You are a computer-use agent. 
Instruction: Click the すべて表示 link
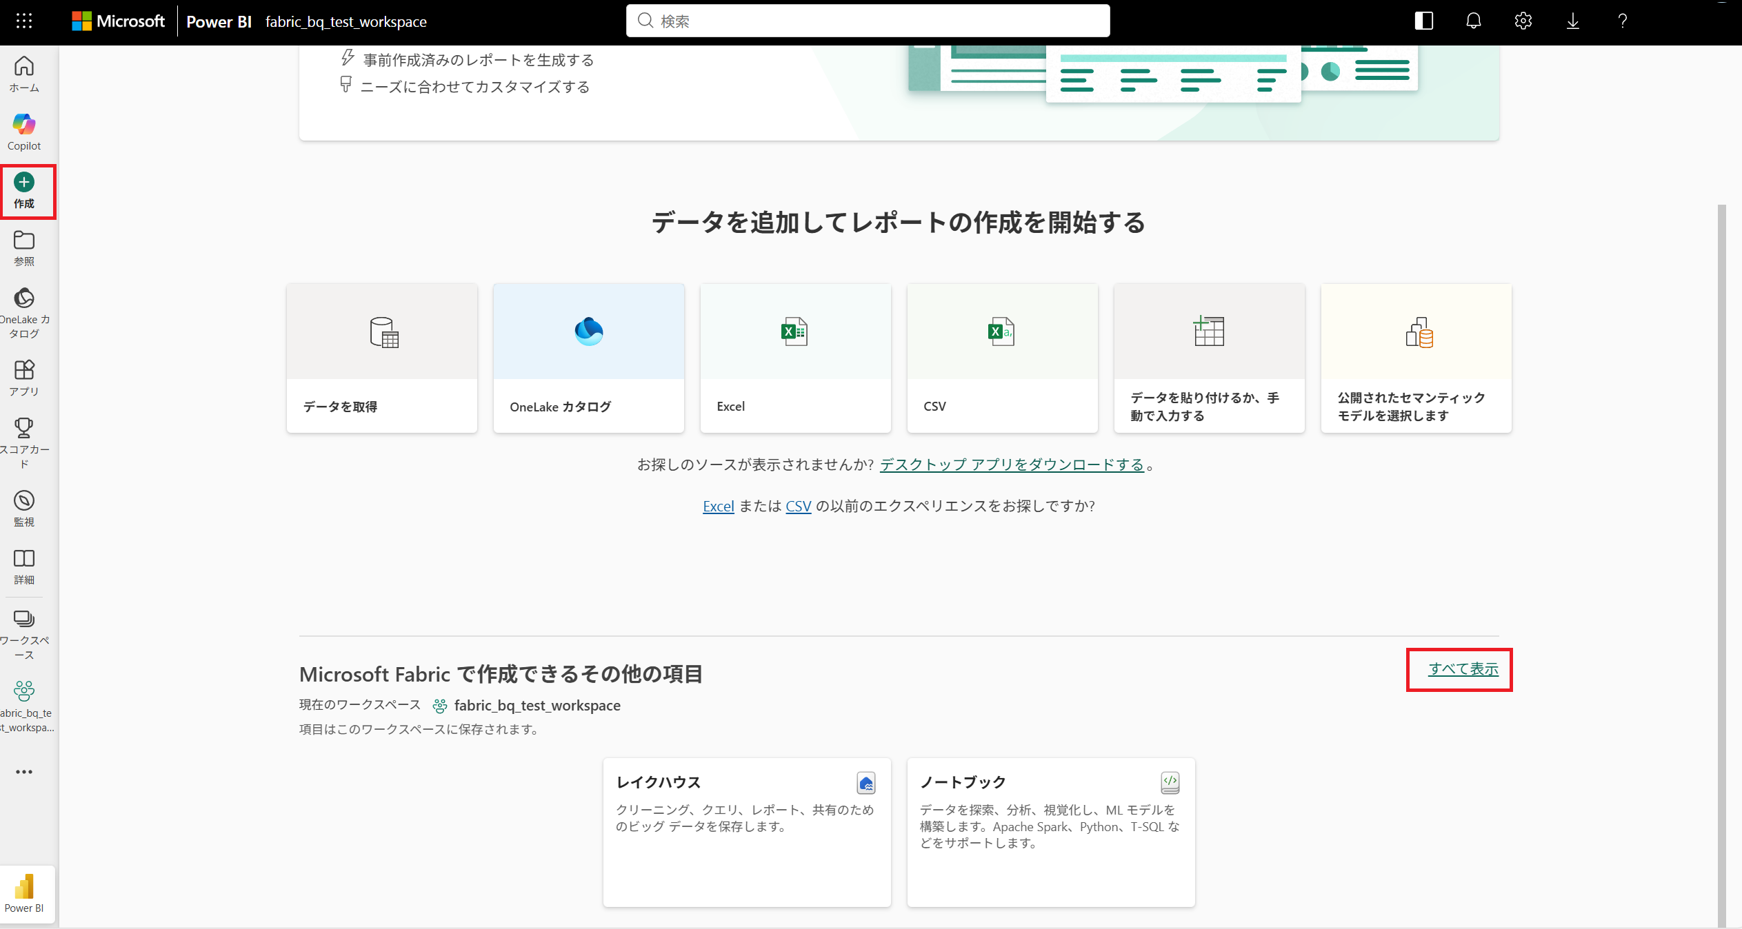pyautogui.click(x=1463, y=668)
